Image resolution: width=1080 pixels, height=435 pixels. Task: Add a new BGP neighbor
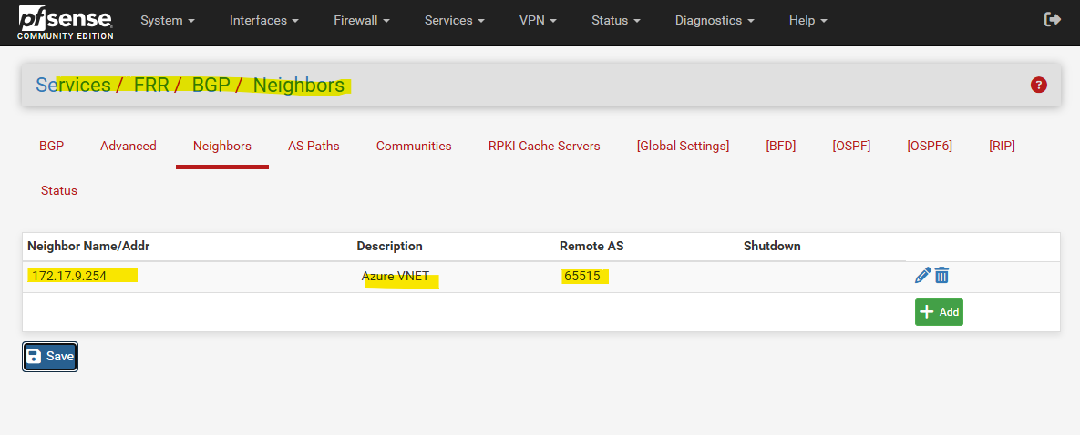pos(939,312)
